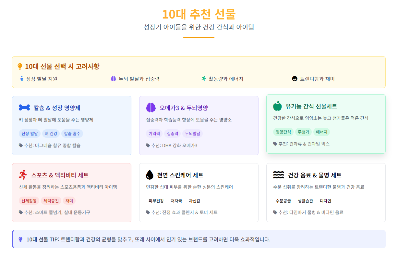Open the 스포츠 & 액티비티 세트 title

point(60,175)
